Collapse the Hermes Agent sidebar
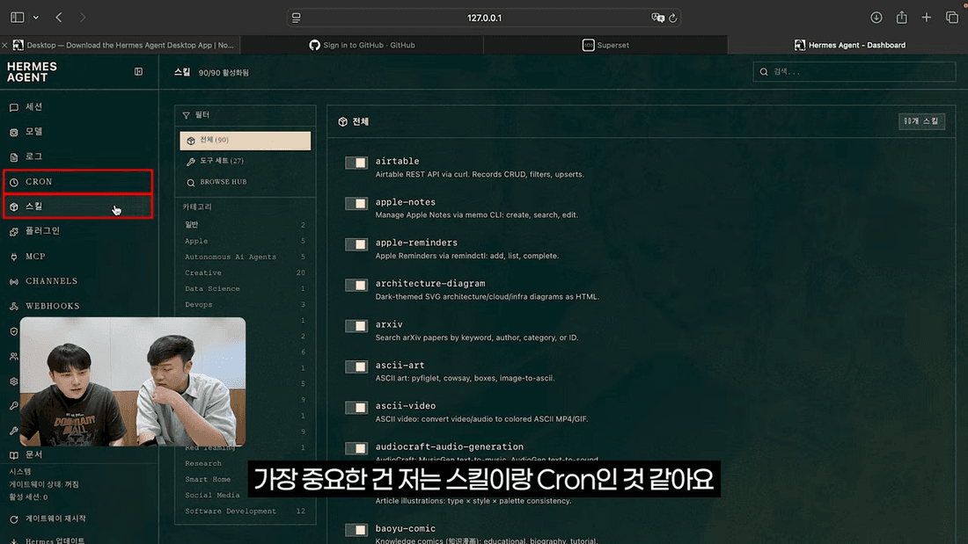Screen dimensions: 968x544 pyautogui.click(x=138, y=71)
